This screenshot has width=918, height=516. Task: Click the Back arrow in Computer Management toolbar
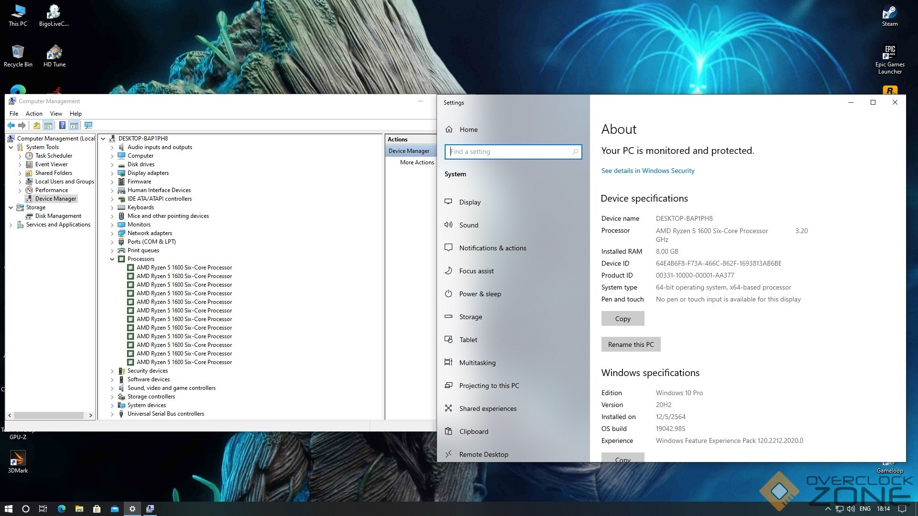point(11,125)
